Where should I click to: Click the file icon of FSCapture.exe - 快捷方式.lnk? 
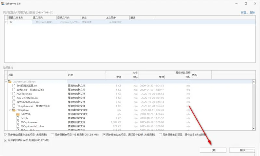tap(14, 106)
